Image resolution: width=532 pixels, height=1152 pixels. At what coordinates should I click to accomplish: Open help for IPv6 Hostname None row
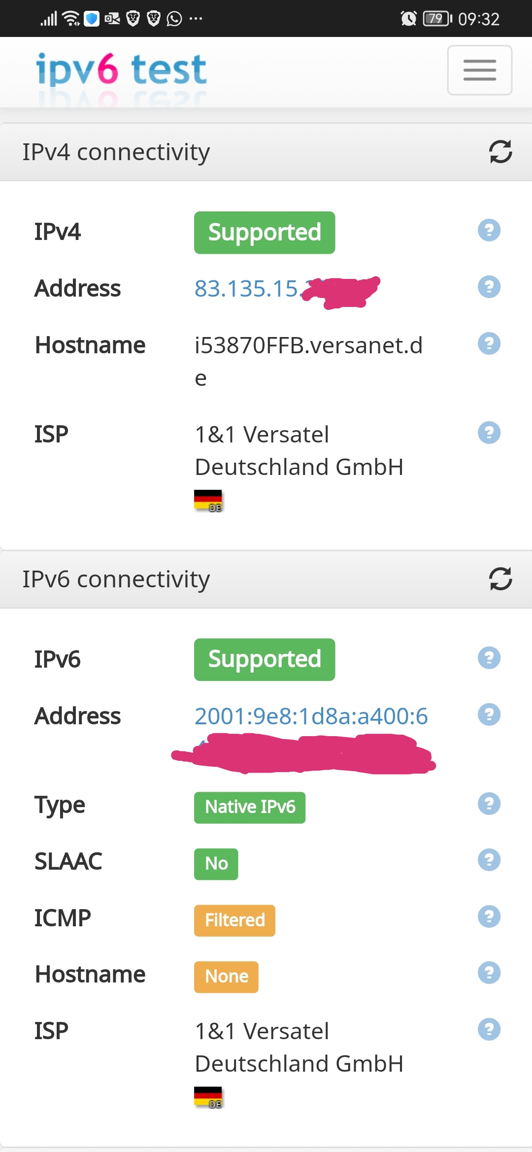(489, 973)
